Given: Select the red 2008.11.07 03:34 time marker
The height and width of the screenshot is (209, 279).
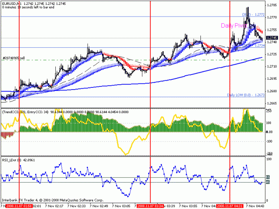Looking at the screenshot, I should pos(150,206).
